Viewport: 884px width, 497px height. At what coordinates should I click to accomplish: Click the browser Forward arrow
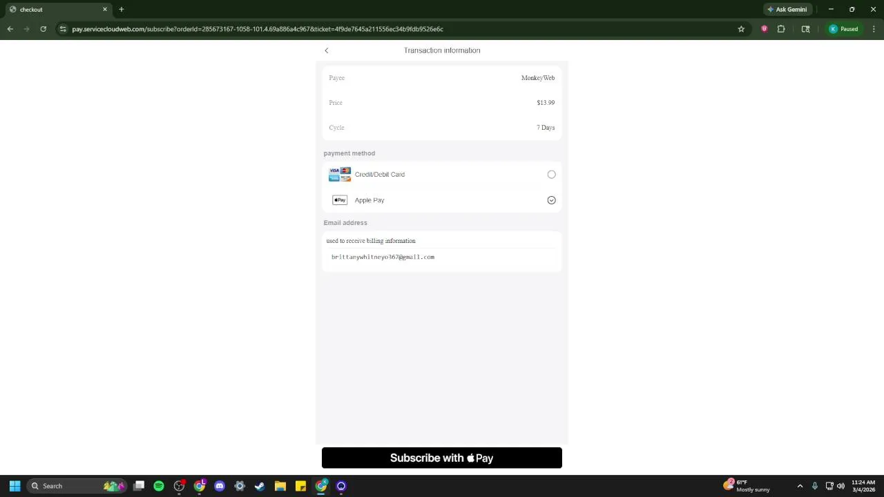coord(27,29)
